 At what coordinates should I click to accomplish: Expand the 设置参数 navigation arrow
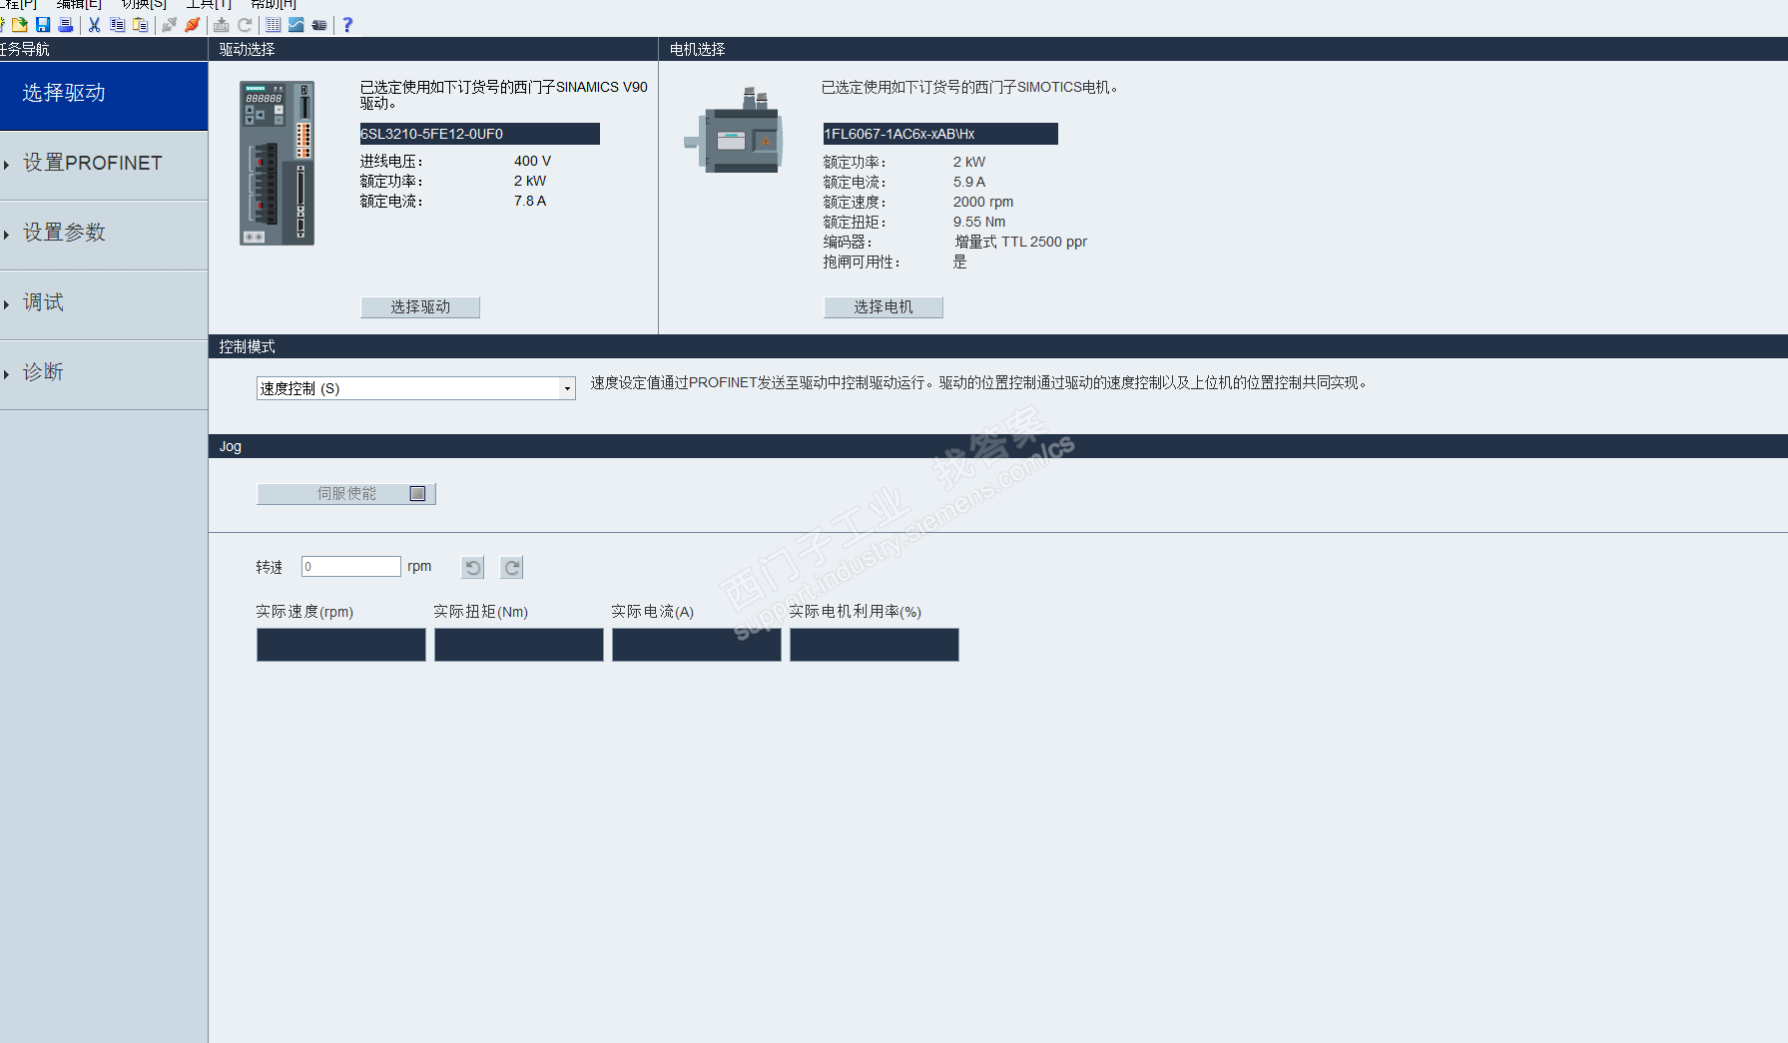pos(6,235)
